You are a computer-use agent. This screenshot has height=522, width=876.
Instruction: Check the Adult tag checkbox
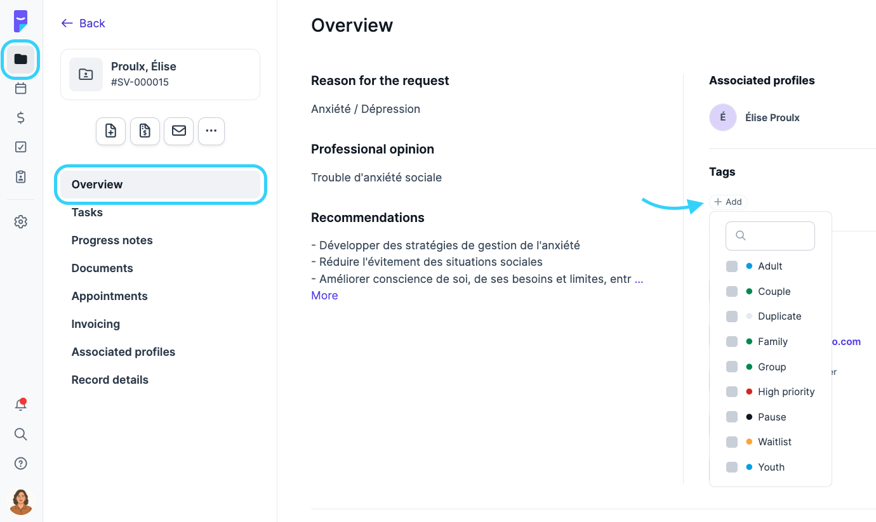(x=732, y=266)
